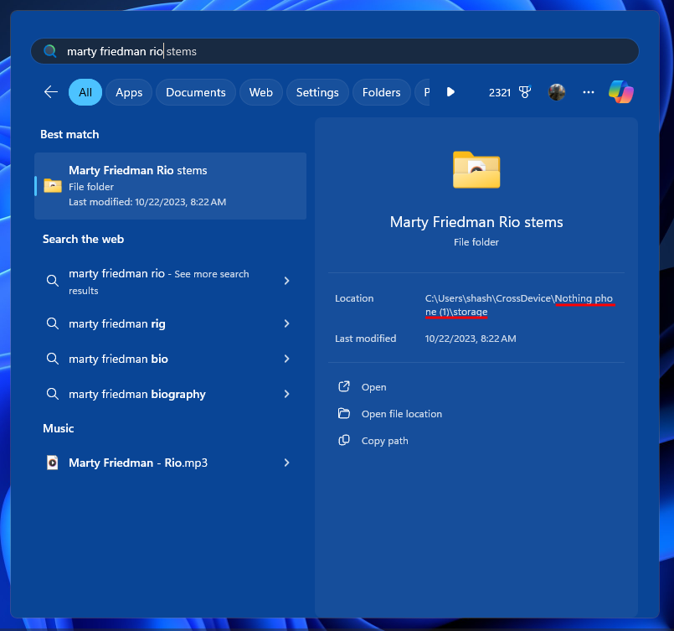Select the Apps filter pill

coord(128,92)
